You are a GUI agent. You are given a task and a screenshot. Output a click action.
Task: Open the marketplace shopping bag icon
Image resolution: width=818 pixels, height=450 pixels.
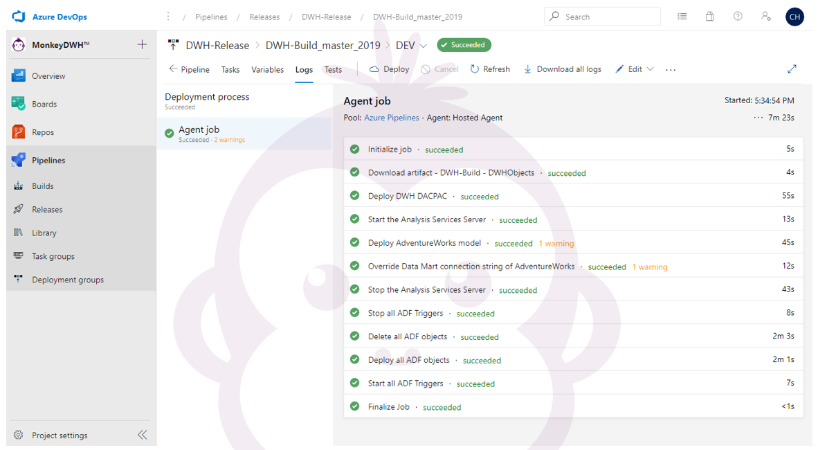point(709,16)
